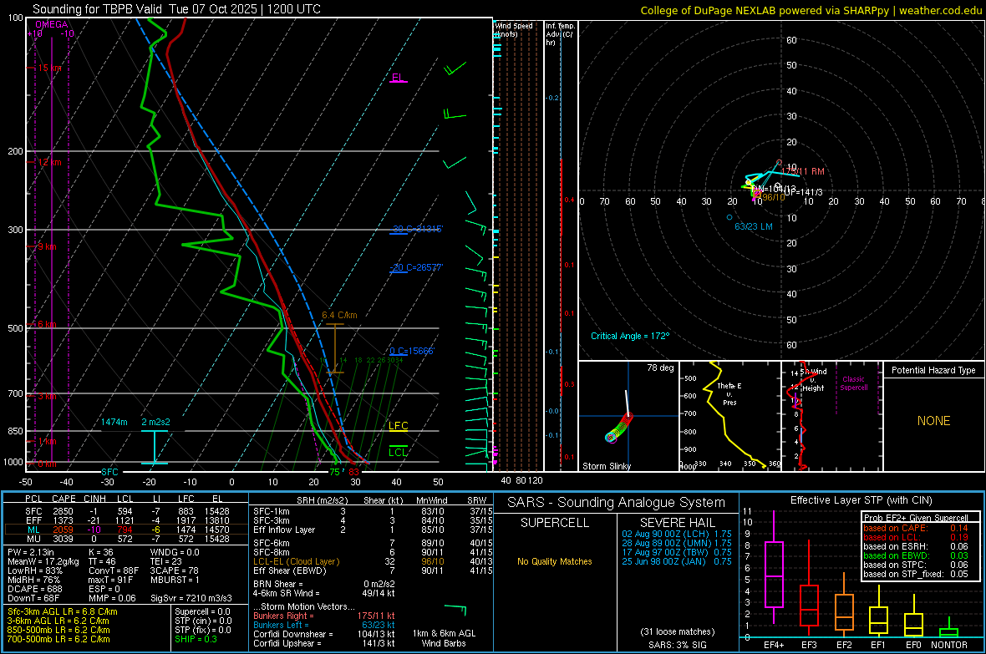Click the Inf. Temp. Adv. panel label
The height and width of the screenshot is (654, 986).
[x=560, y=34]
